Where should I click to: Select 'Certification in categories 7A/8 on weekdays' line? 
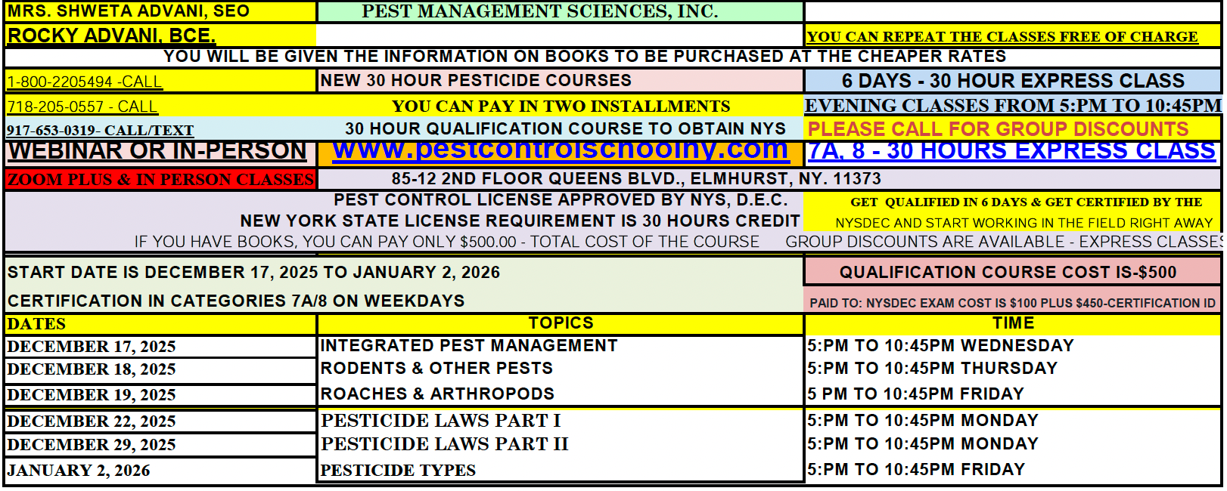click(x=236, y=301)
